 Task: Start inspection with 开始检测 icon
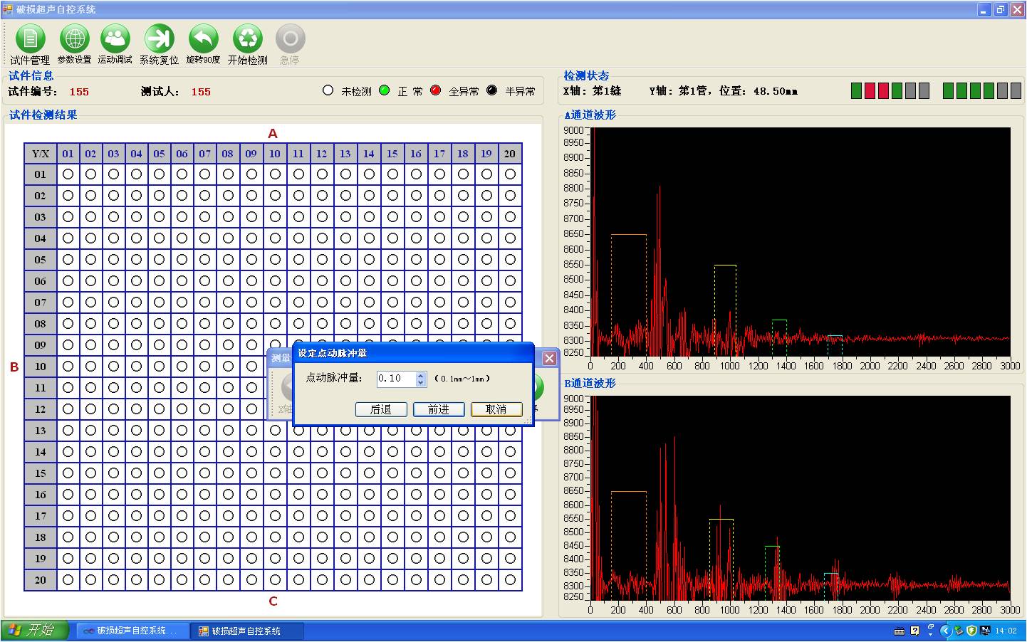coord(247,39)
